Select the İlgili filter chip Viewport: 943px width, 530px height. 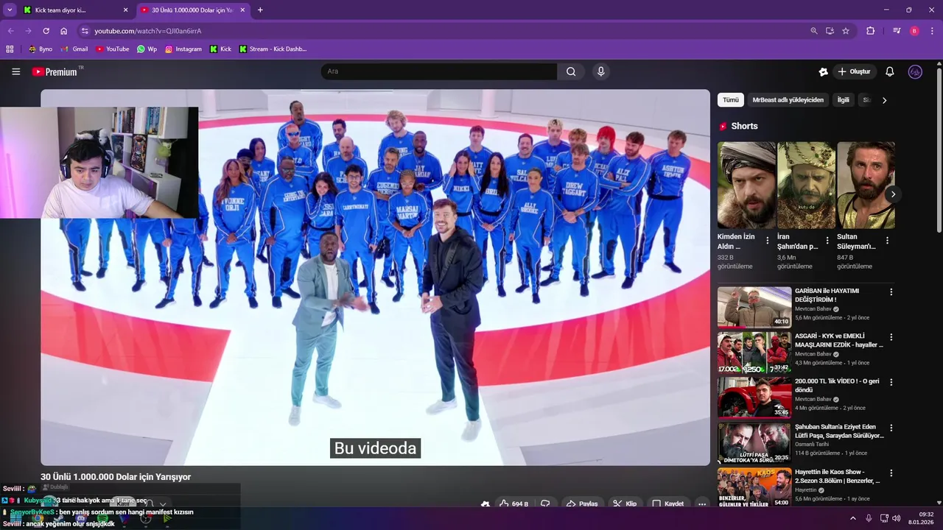843,100
